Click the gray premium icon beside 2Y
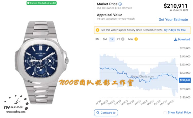This screenshot has width=193, height=118. (x=123, y=39)
